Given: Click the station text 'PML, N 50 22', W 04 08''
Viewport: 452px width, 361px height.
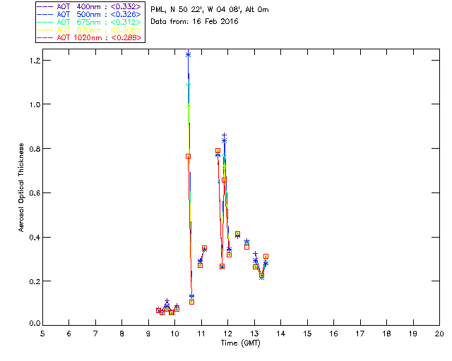Looking at the screenshot, I should [196, 9].
